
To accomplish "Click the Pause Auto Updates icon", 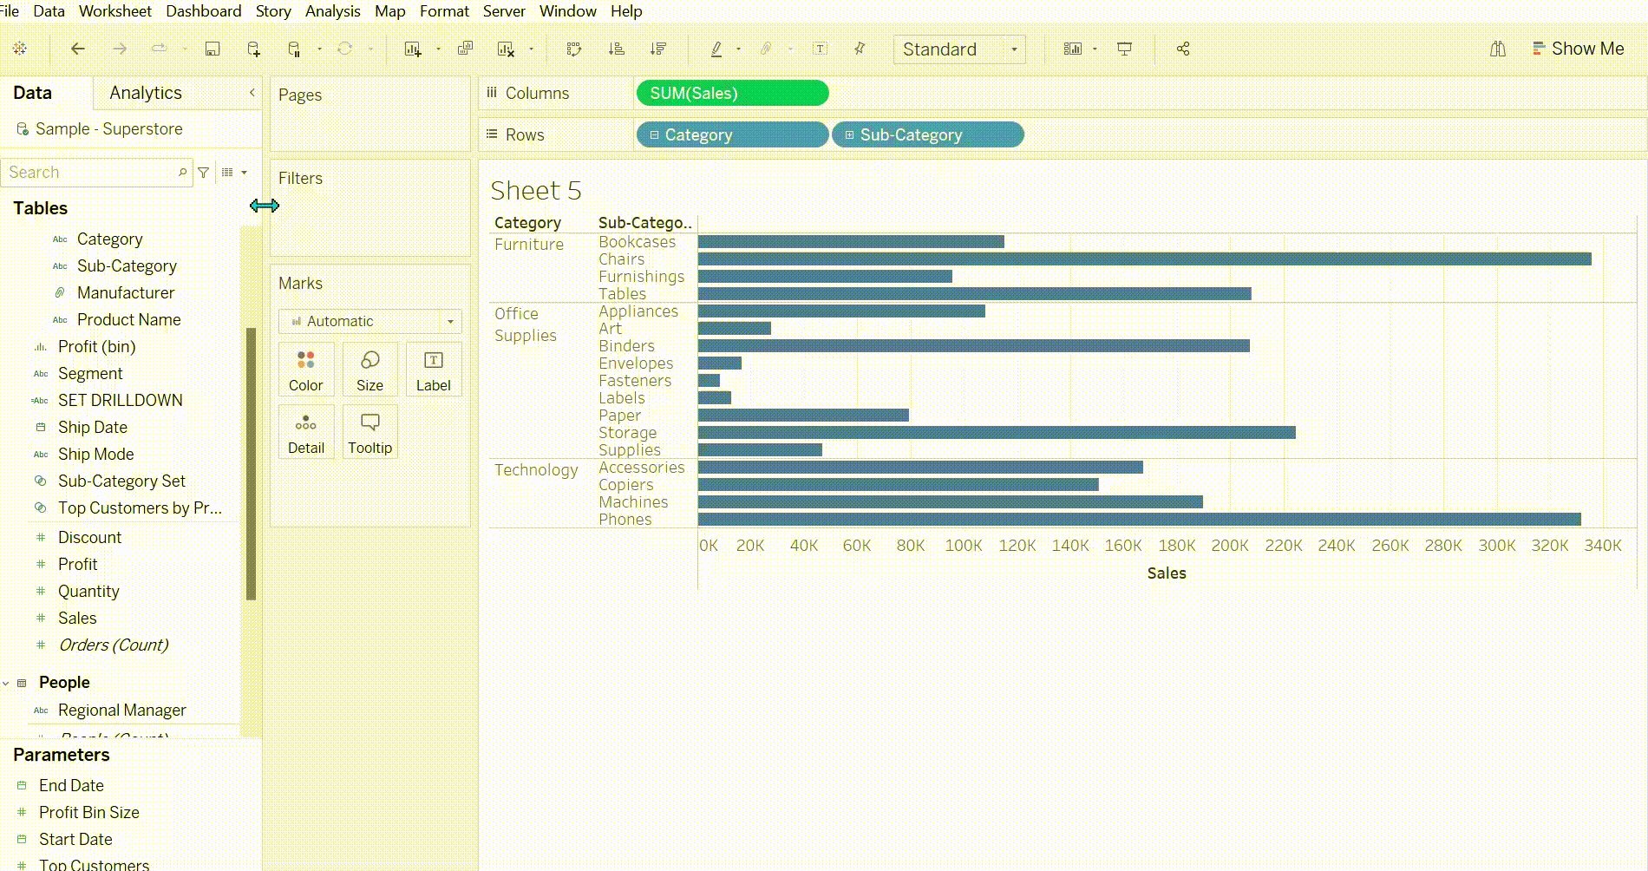I will [x=294, y=49].
